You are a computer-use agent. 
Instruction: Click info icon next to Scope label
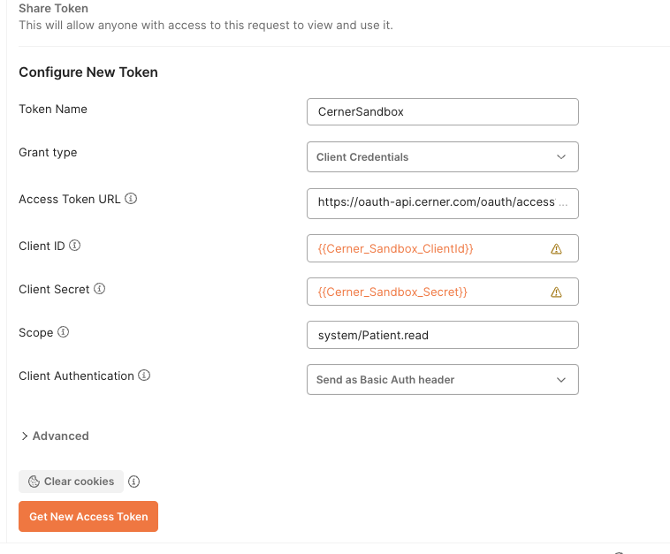pyautogui.click(x=64, y=332)
